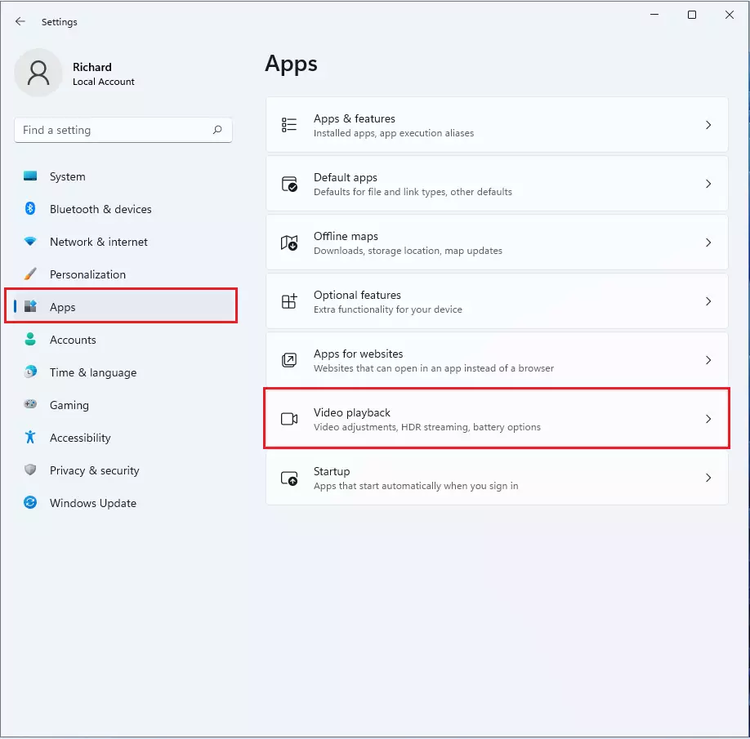Viewport: 750px width, 739px height.
Task: Click the Offline maps icon
Action: [x=289, y=243]
